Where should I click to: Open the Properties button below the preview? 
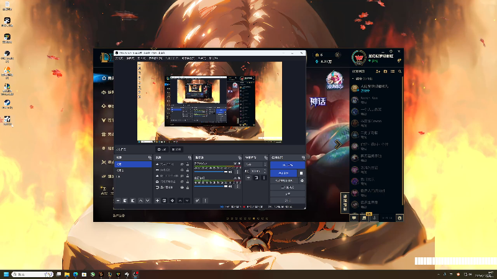click(162, 149)
